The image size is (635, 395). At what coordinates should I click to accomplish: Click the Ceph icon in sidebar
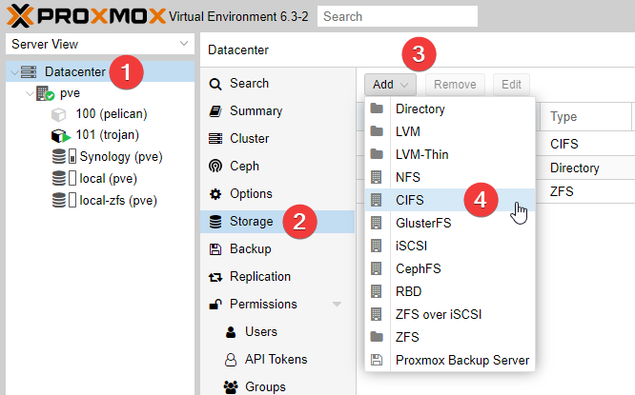[x=215, y=166]
